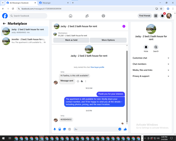
Task: Focus the Search Facebook field
Action: pos(28,16)
